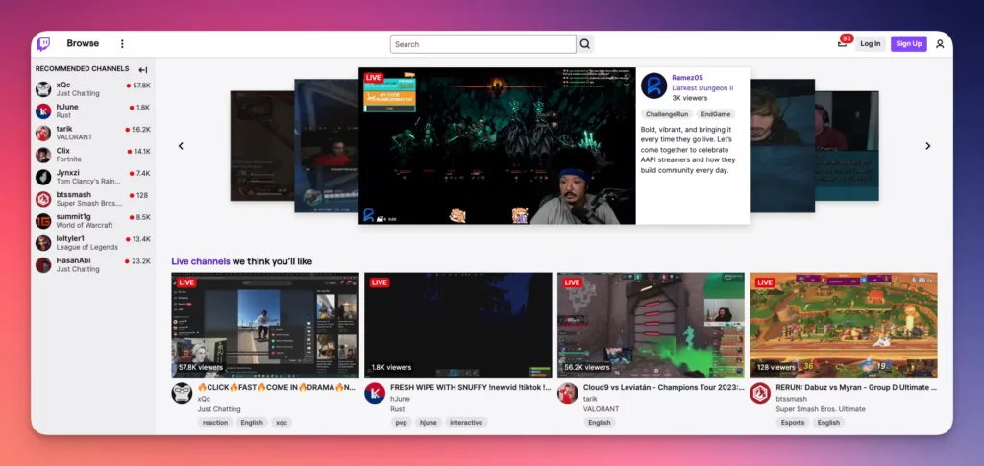
Task: Click the reaction tag under xQc stream
Action: point(215,422)
